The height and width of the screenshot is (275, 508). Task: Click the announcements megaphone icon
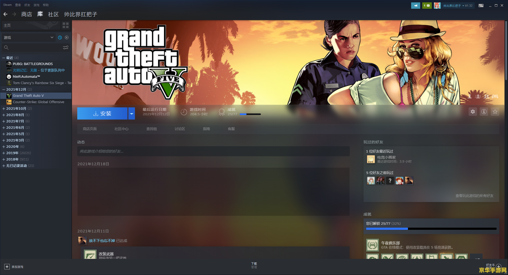tap(415, 6)
